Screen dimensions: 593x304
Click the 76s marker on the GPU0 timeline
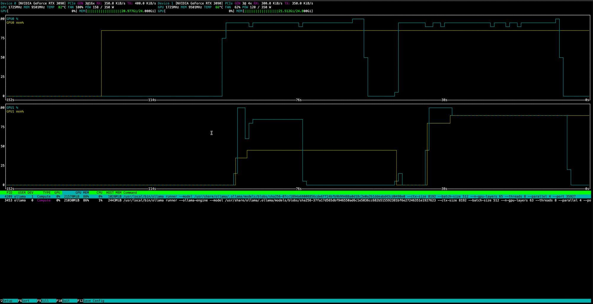point(299,100)
